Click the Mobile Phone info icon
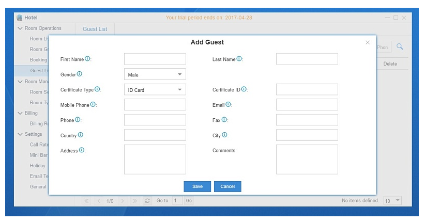This screenshot has height=223, width=425. pos(93,104)
